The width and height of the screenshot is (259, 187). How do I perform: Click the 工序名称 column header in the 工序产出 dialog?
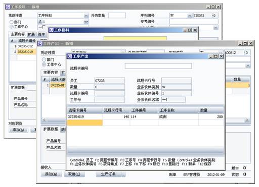tap(178, 110)
